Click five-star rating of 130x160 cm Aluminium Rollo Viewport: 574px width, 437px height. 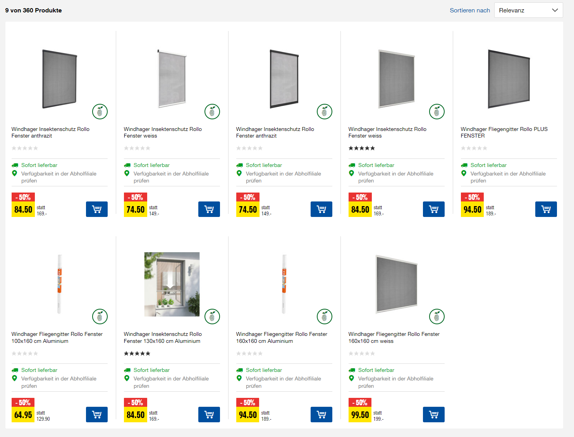(x=137, y=353)
